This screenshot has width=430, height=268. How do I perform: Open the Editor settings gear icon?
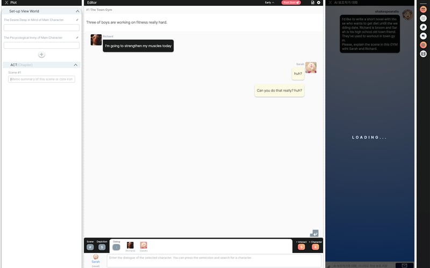coord(319,3)
